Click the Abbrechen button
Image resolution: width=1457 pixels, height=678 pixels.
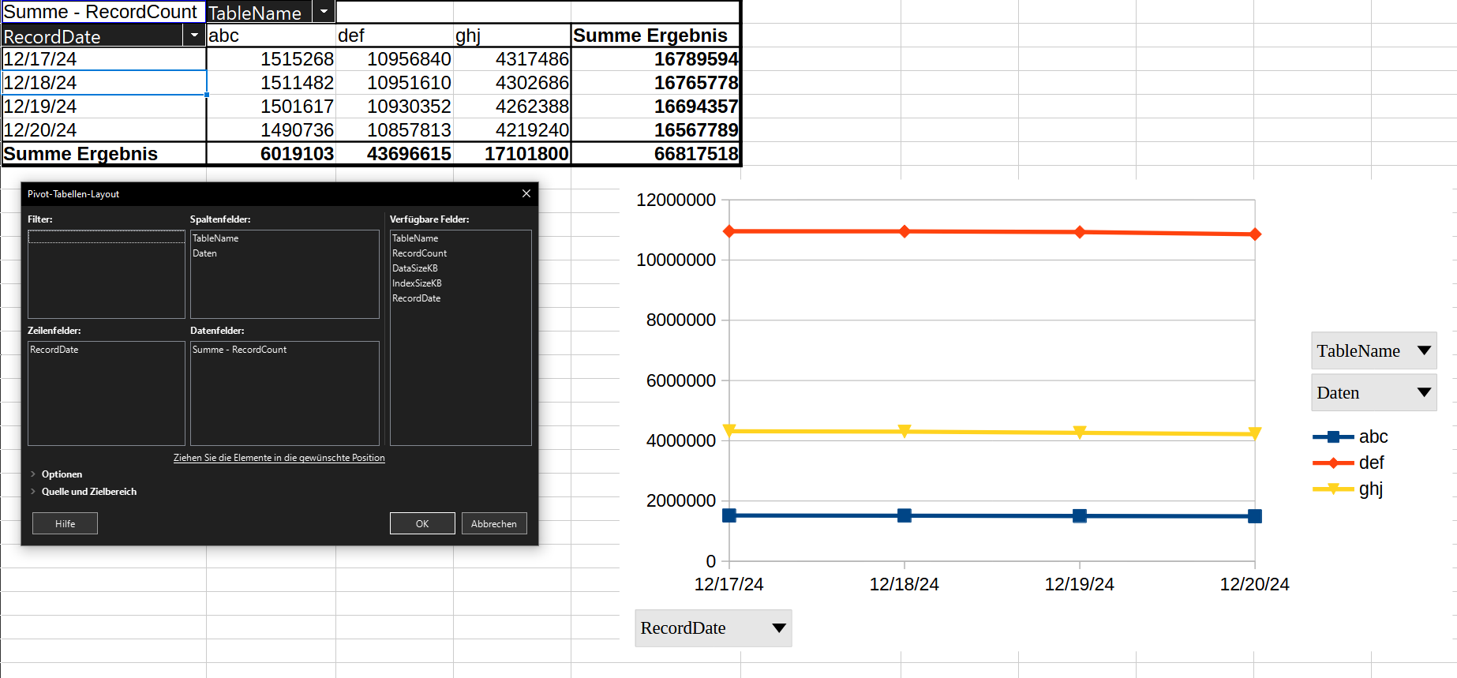tap(494, 523)
